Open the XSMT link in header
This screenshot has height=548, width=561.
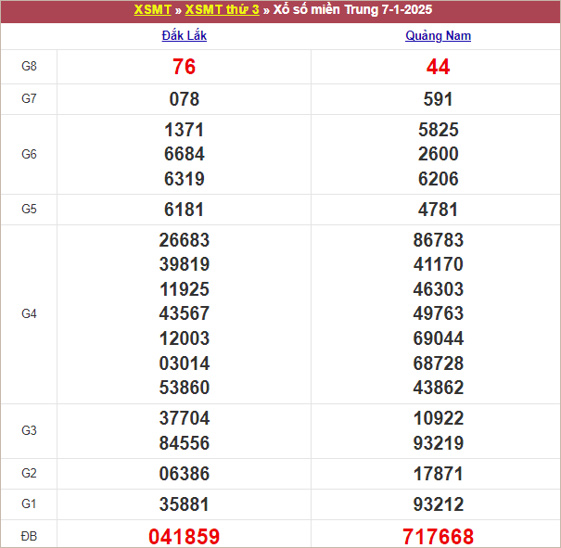[x=152, y=9]
